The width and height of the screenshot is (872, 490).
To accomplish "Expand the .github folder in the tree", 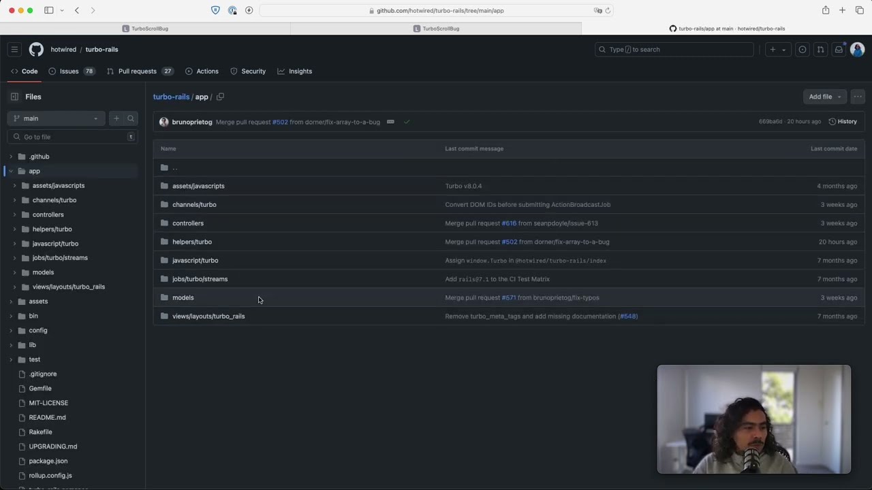I will click(11, 157).
